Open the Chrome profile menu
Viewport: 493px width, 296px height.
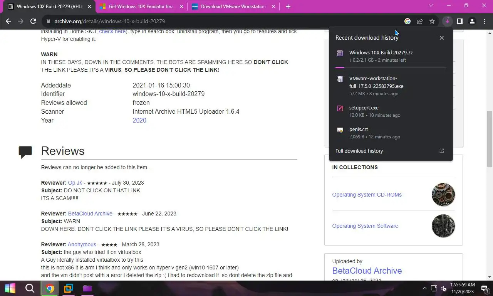pyautogui.click(x=472, y=21)
